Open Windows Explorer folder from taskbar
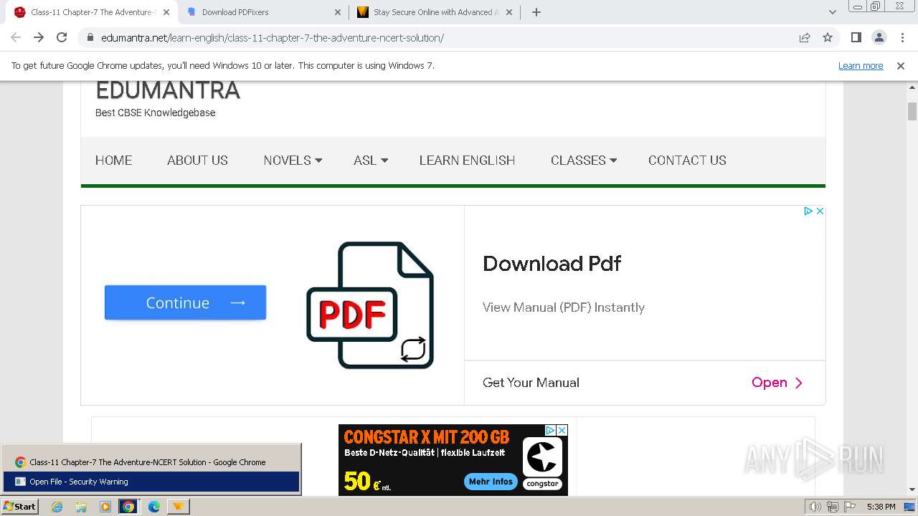This screenshot has width=918, height=516. coord(81,507)
